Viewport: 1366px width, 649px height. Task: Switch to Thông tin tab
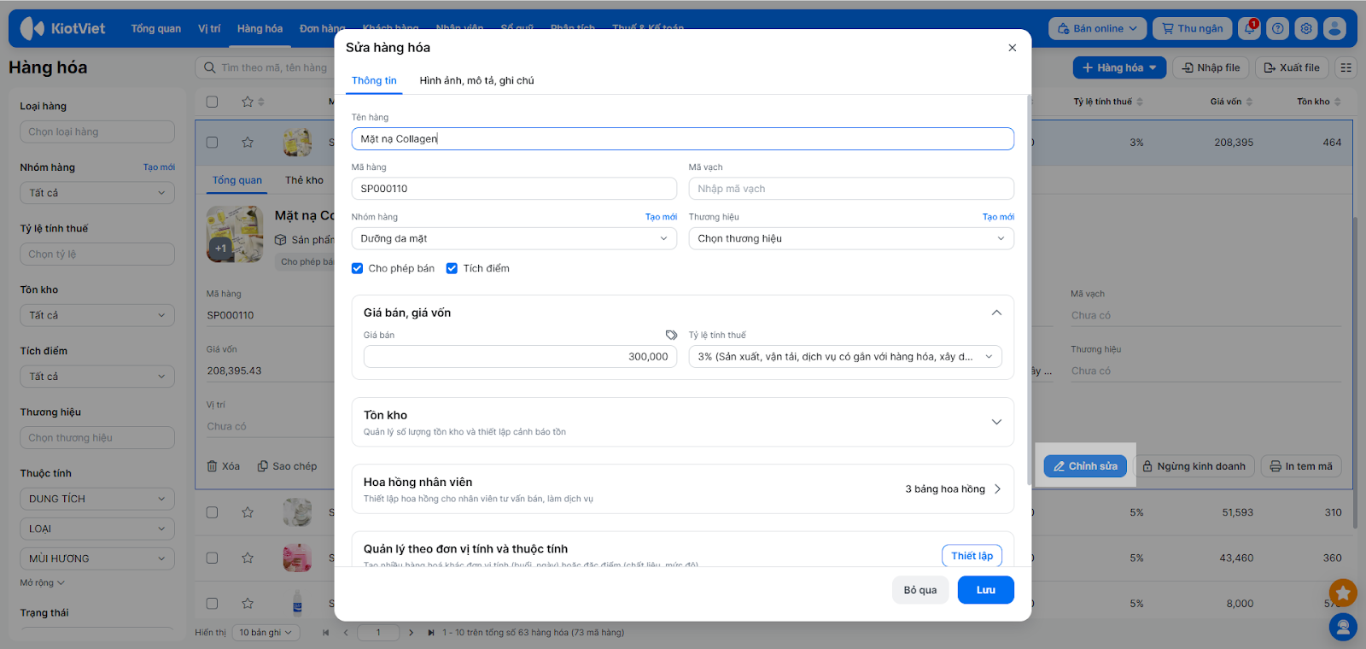point(374,80)
